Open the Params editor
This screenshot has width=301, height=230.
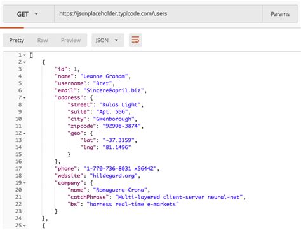pos(280,14)
